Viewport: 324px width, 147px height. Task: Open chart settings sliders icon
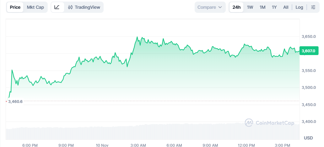coord(313,7)
